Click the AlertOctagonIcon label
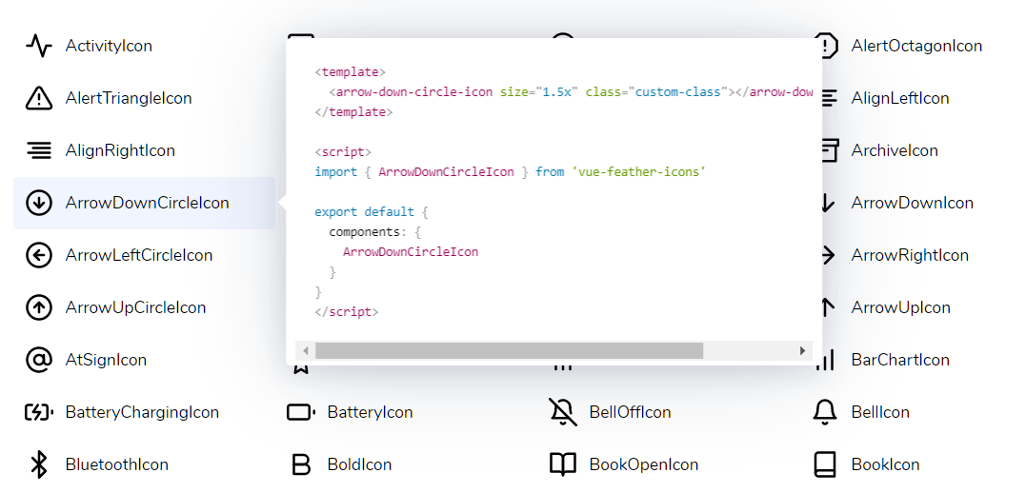1026x493 pixels. 916,46
